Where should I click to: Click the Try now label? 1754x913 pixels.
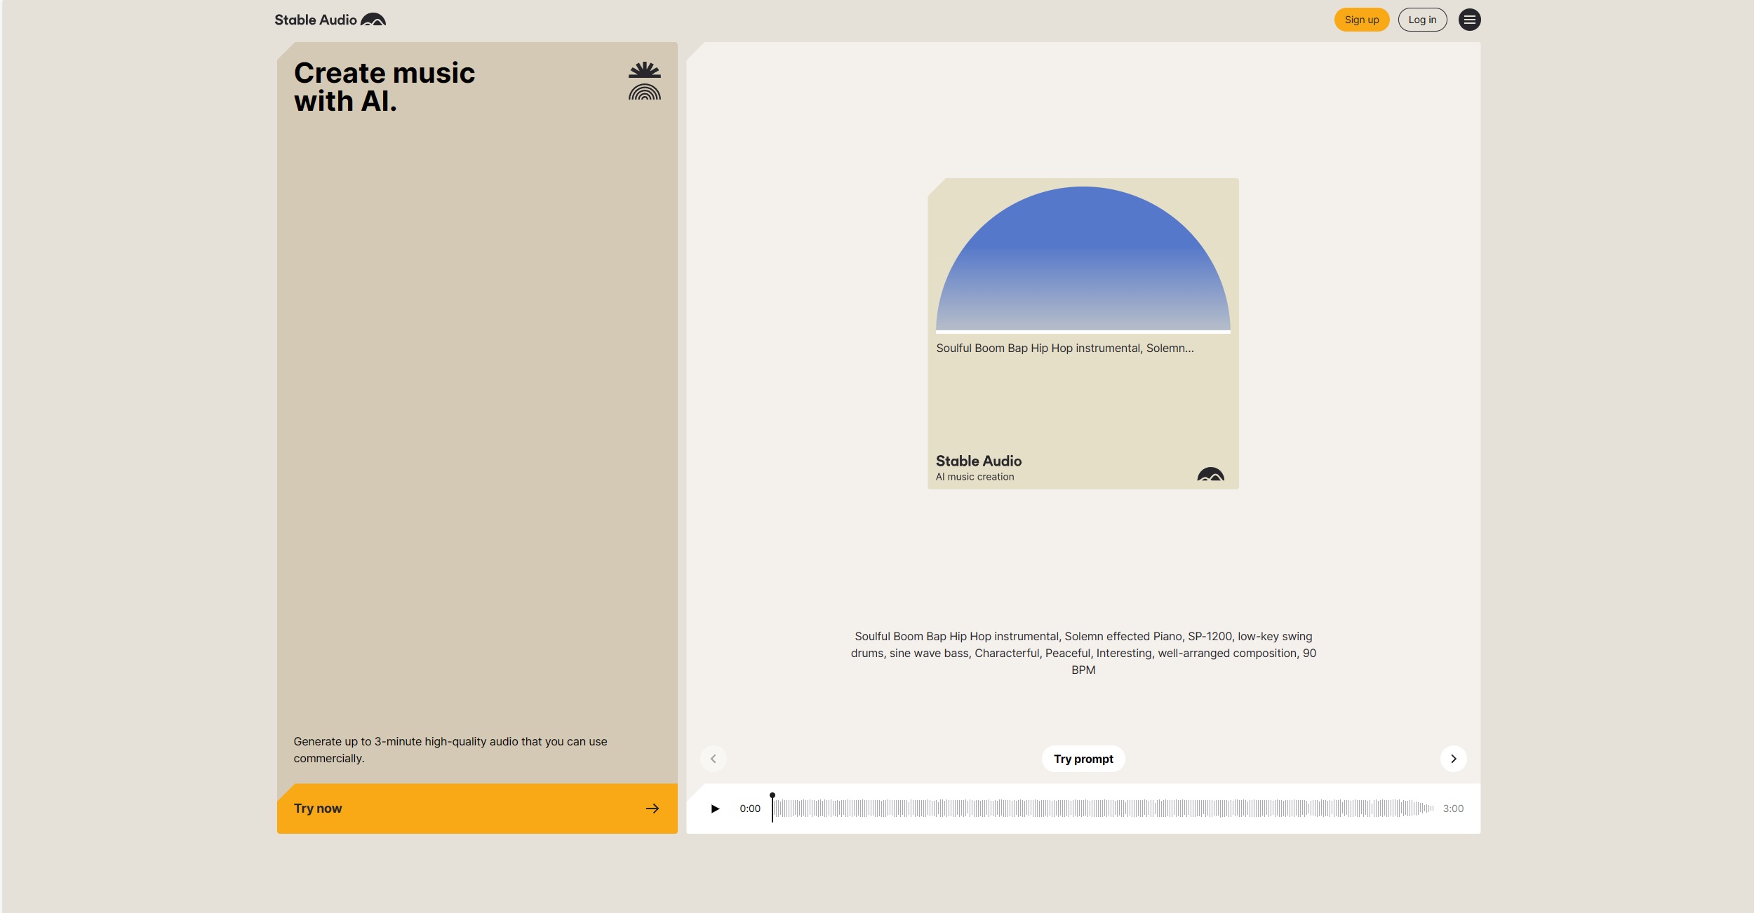point(318,809)
